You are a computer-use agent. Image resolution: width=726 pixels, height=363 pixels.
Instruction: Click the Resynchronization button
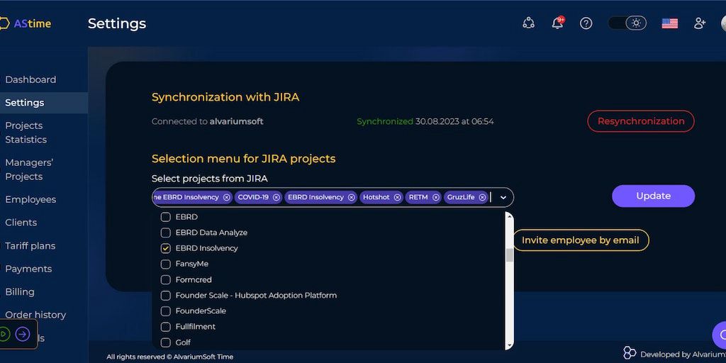[641, 121]
